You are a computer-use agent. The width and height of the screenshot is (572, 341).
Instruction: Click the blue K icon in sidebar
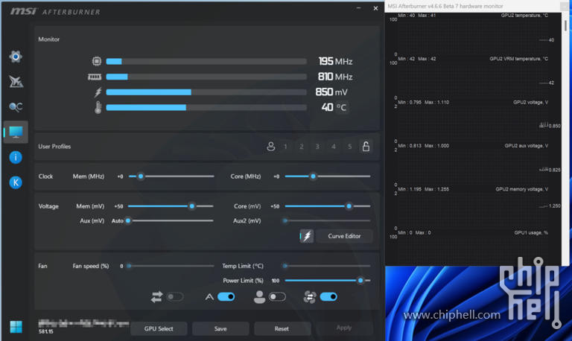(x=16, y=182)
